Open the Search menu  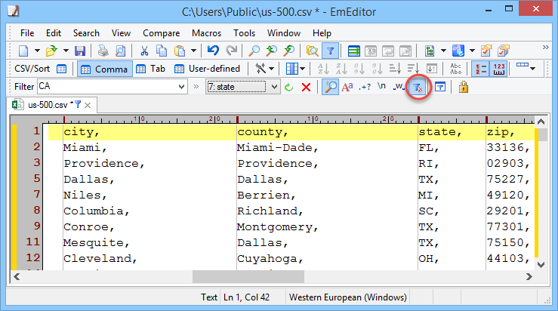[x=86, y=33]
